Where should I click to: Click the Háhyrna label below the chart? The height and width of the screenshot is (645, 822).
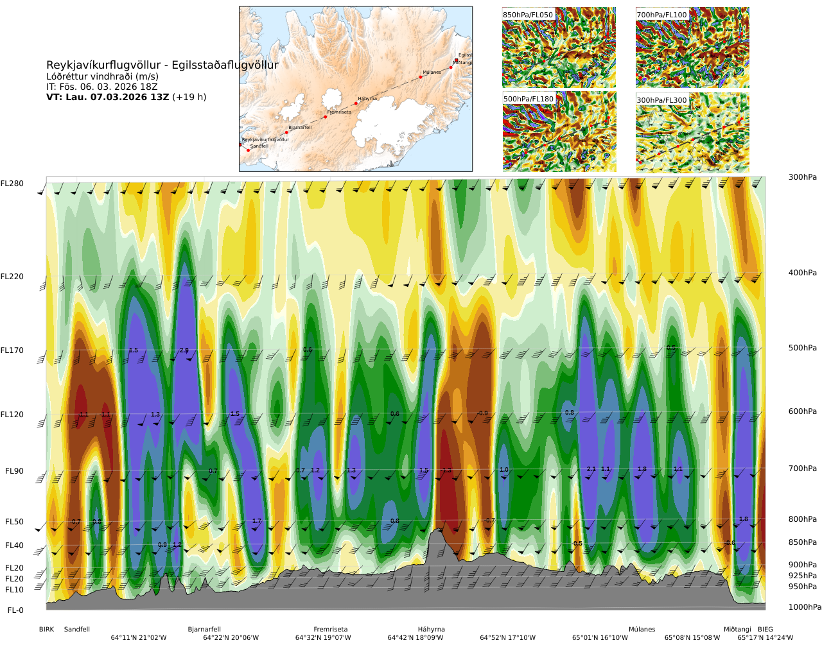coord(432,630)
